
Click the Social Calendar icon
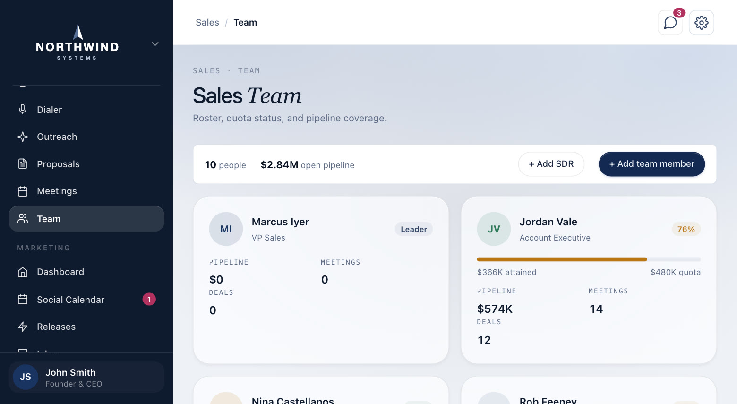pyautogui.click(x=23, y=300)
